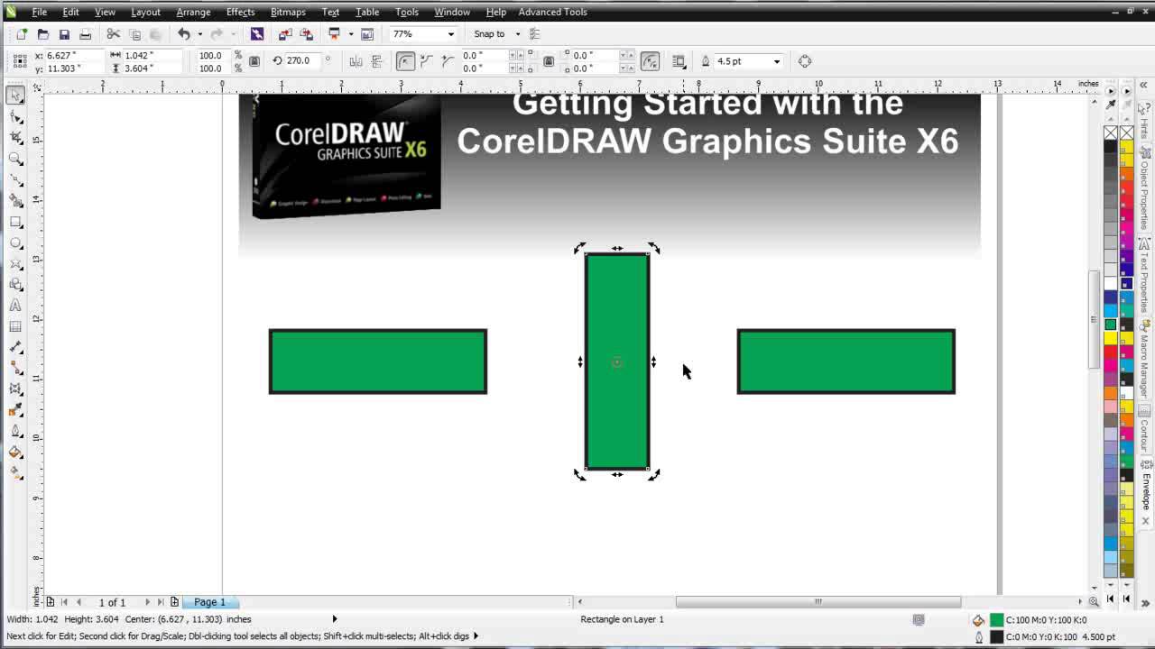The height and width of the screenshot is (649, 1155).
Task: Open the Application Launcher dropdown arrow
Action: pos(350,34)
